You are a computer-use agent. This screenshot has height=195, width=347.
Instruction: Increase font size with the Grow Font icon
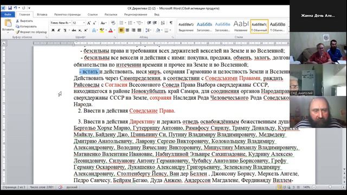coord(89,23)
